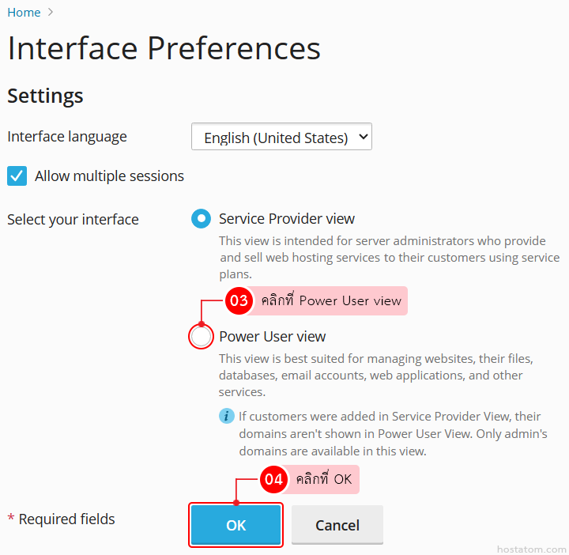Click the breadcrumb chevron after Home
The image size is (569, 555).
tap(51, 12)
